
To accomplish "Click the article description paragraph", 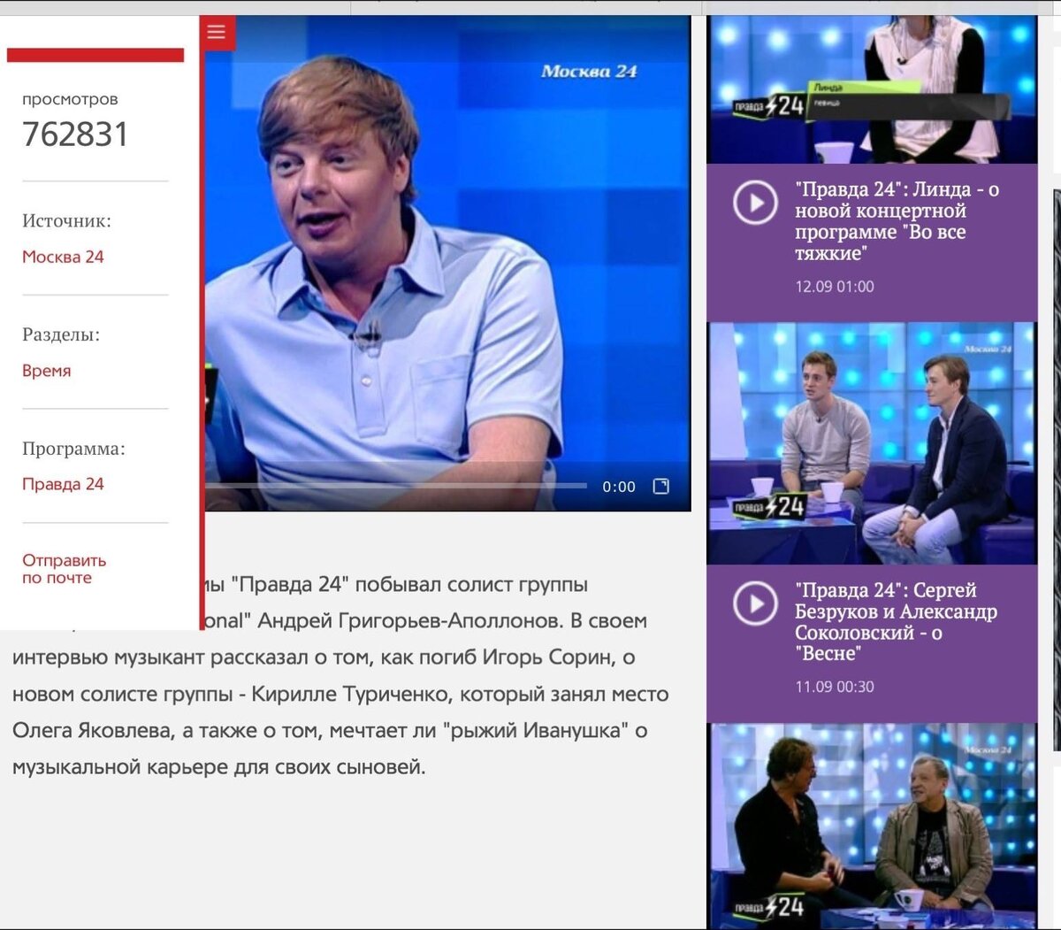I will pyautogui.click(x=340, y=676).
